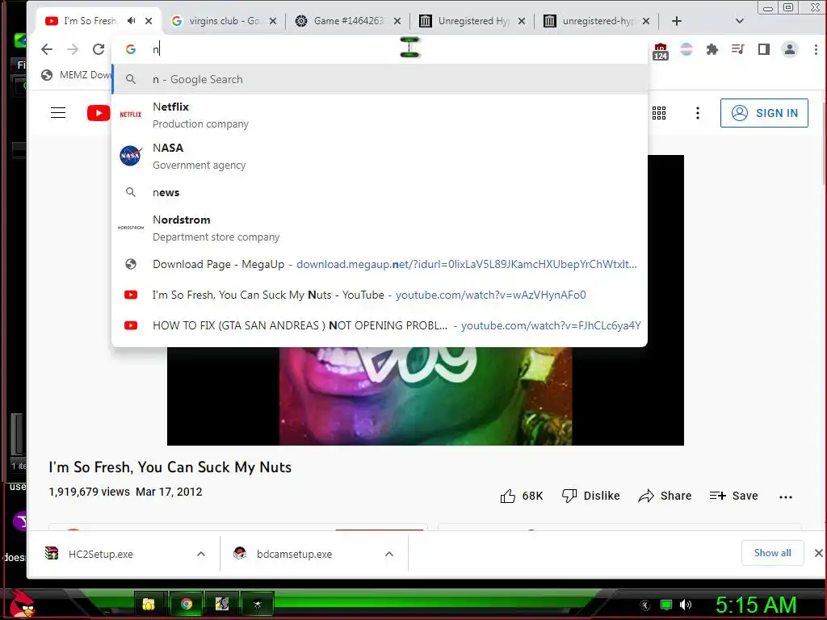The image size is (827, 620).
Task: Reload the page with the refresh icon
Action: [x=99, y=49]
